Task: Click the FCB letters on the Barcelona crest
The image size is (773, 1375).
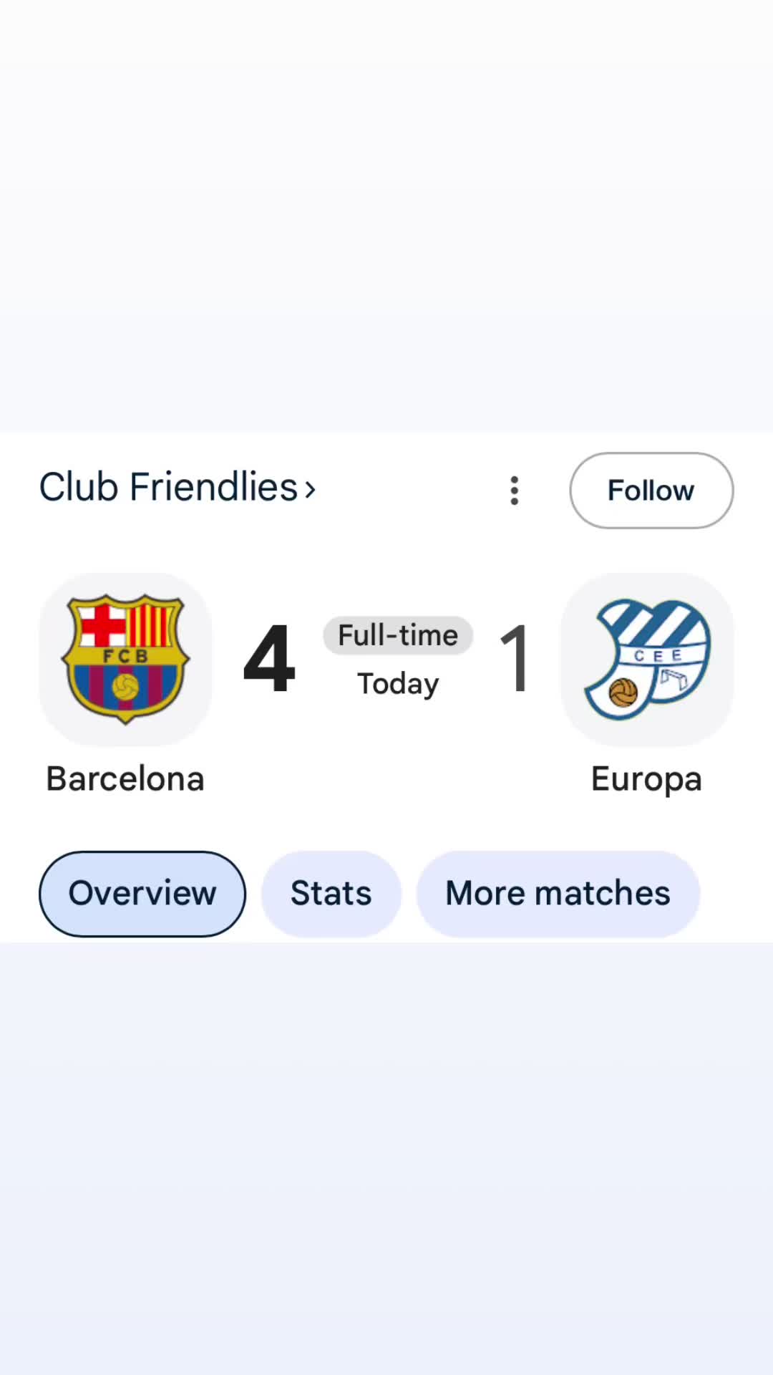Action: tap(125, 656)
